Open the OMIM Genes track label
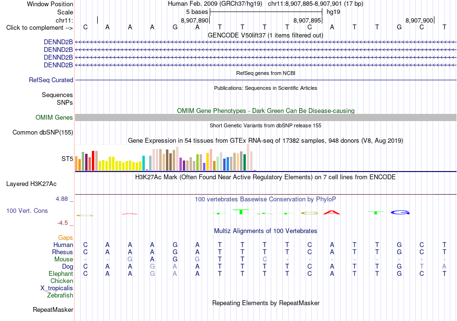 coord(54,118)
